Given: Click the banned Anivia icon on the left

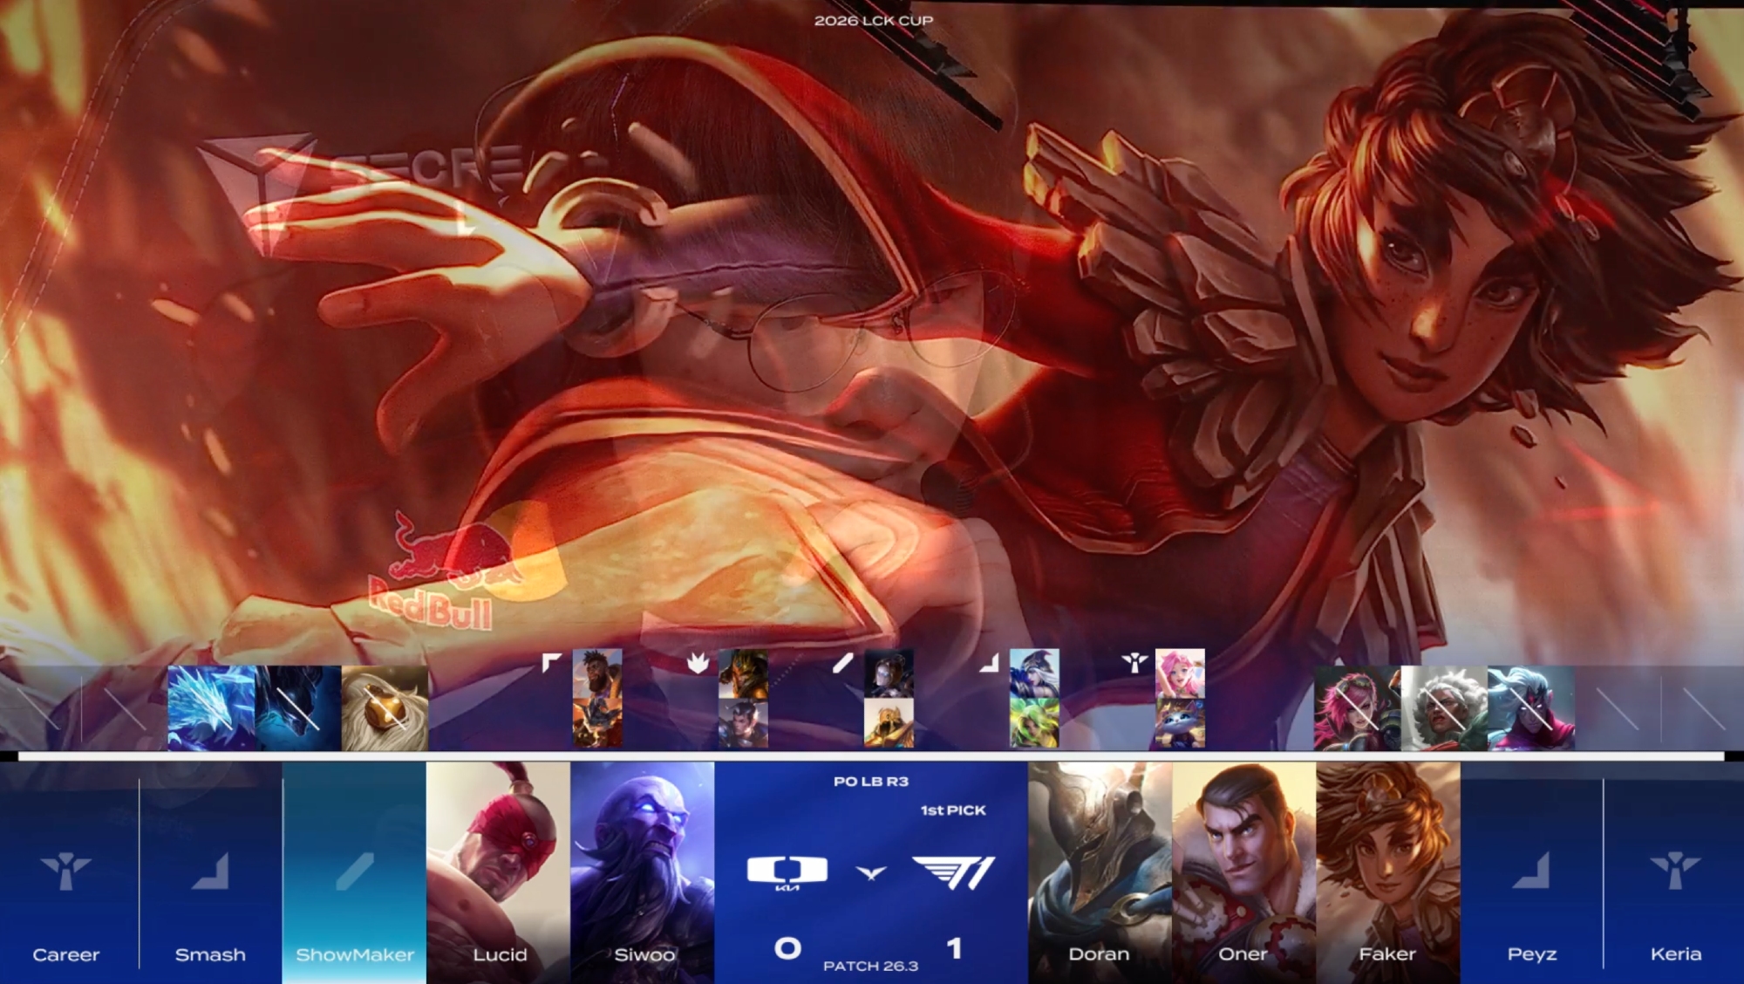Looking at the screenshot, I should point(211,708).
